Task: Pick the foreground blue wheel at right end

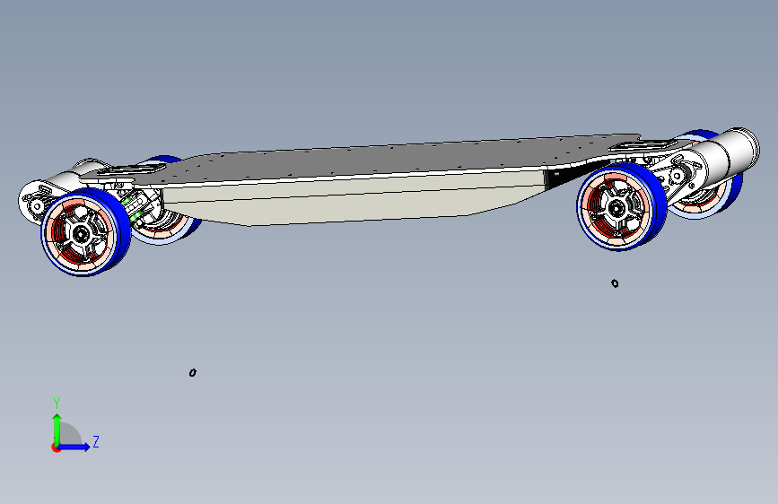Action: click(620, 207)
